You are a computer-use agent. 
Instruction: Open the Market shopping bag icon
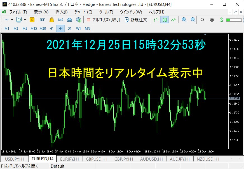(x=51, y=20)
